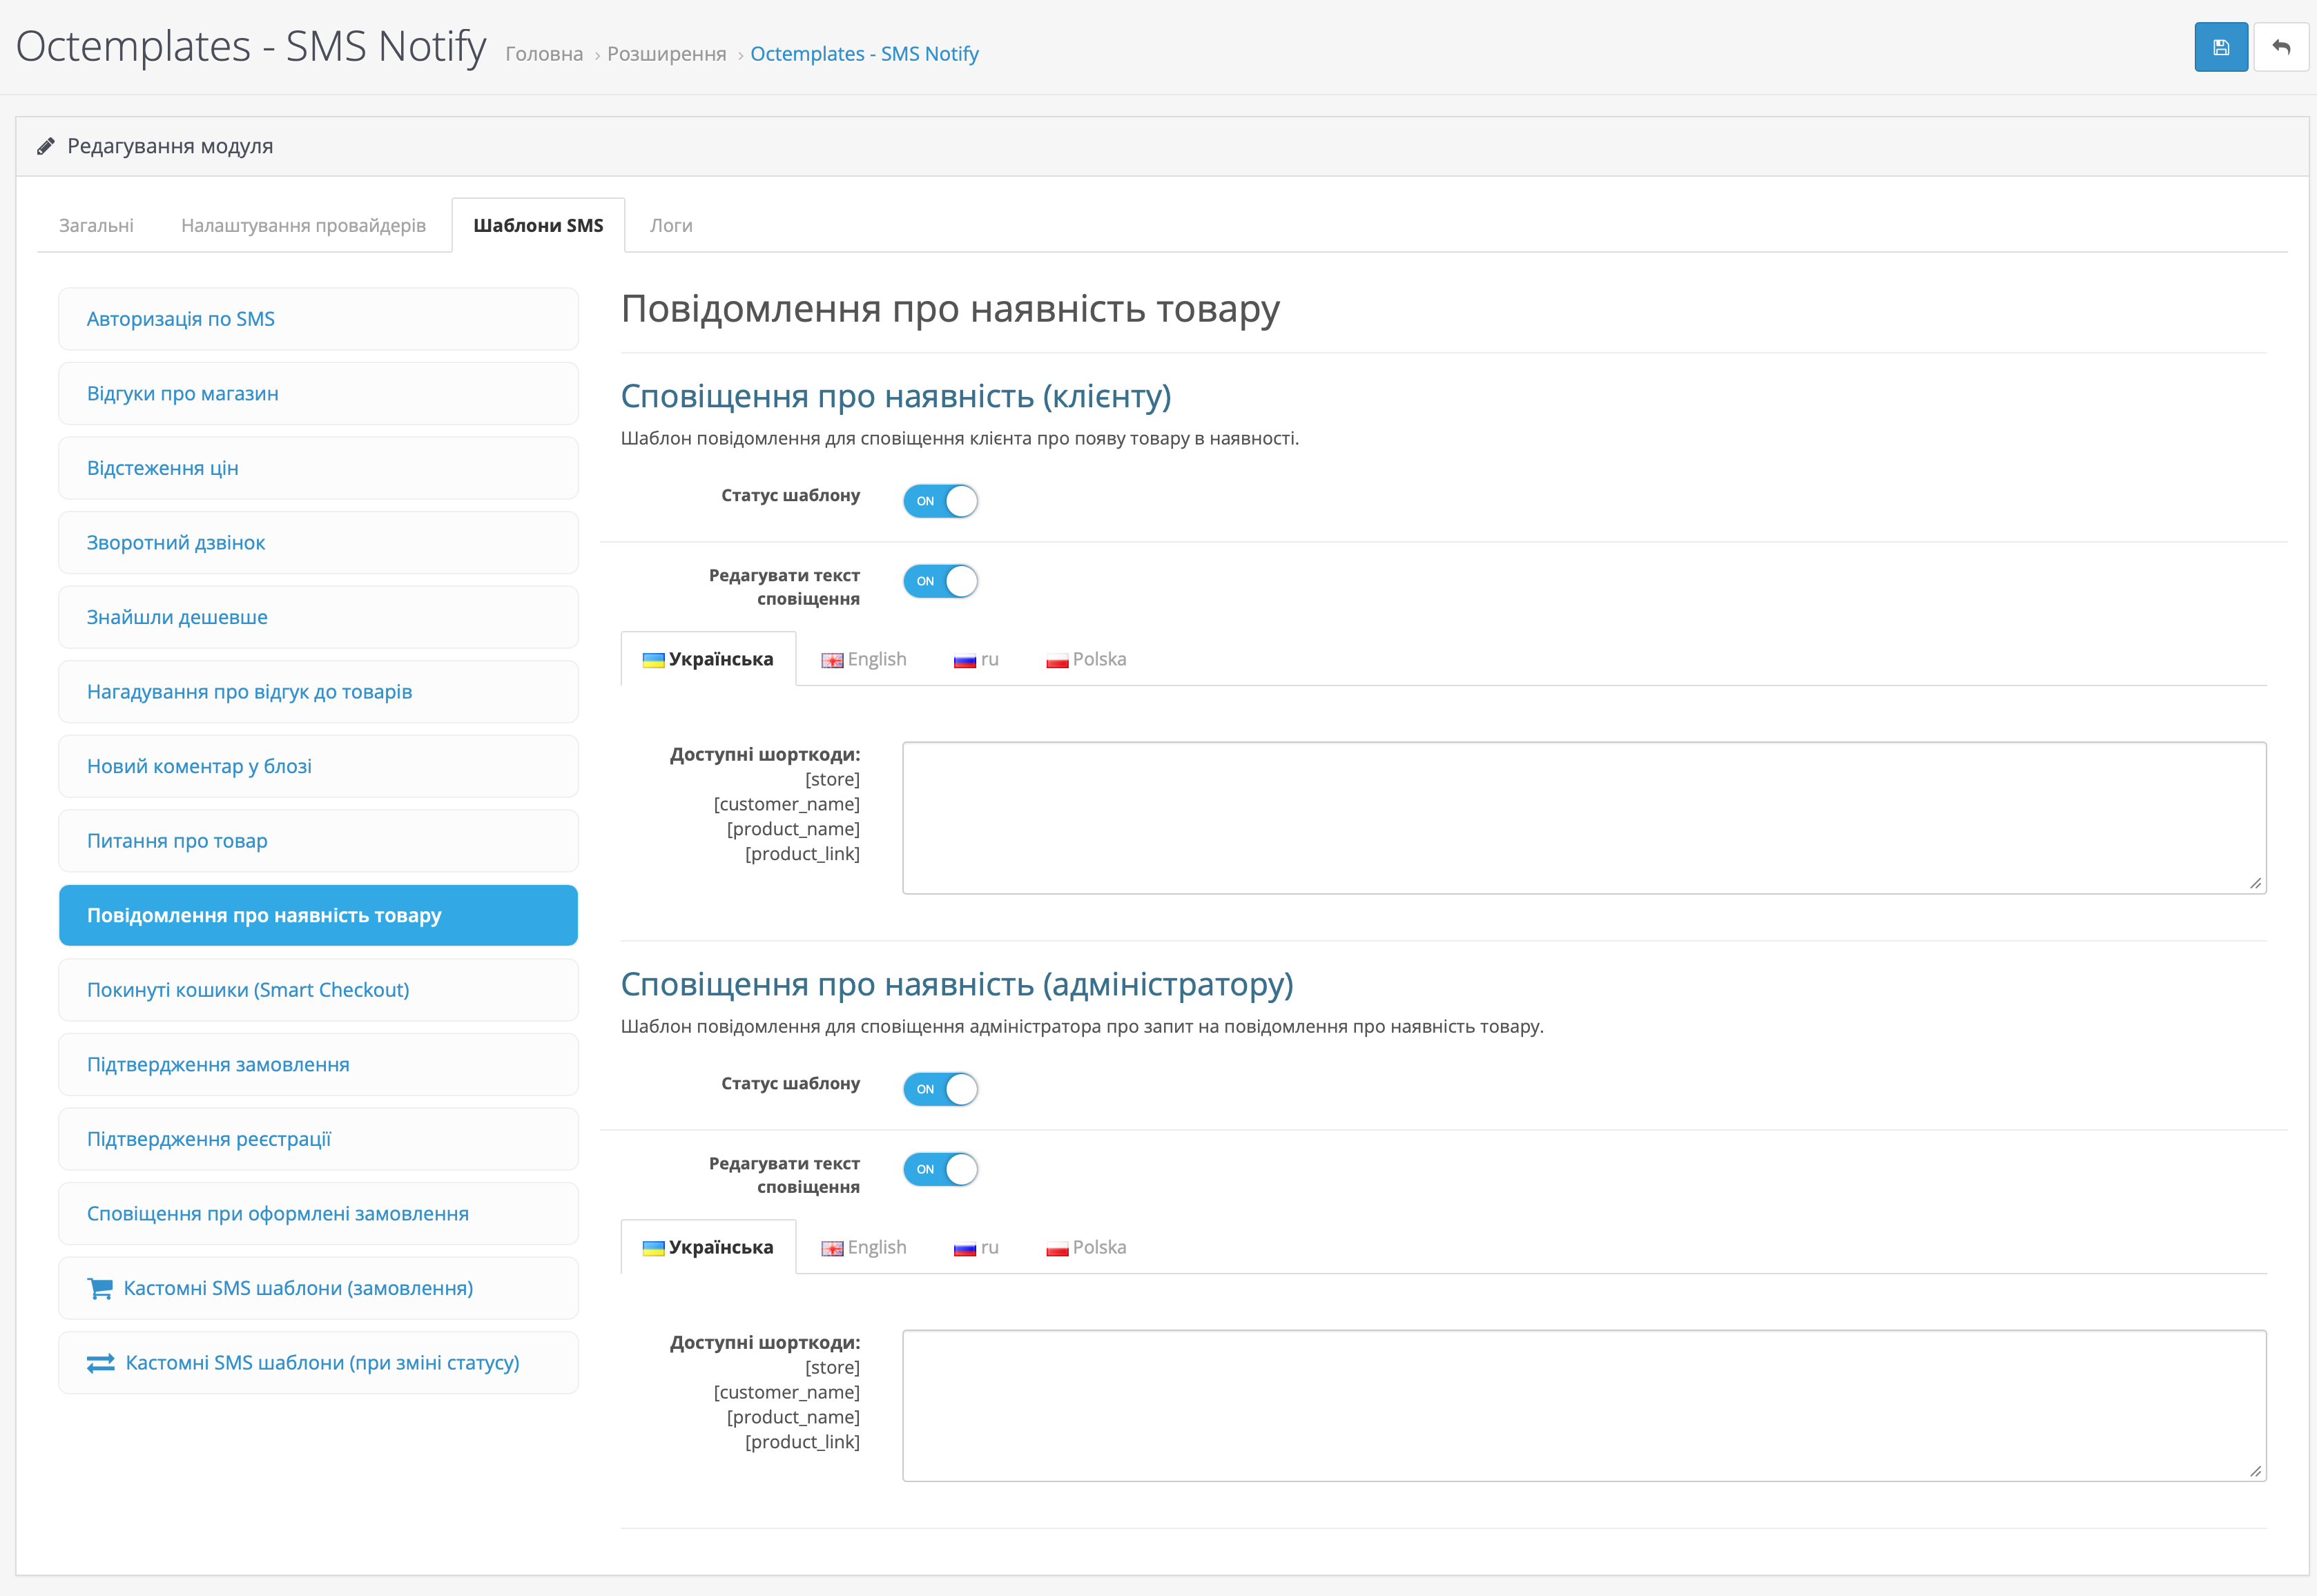
Task: Switch to the Налаштування провайдерів tab
Action: pyautogui.click(x=303, y=225)
